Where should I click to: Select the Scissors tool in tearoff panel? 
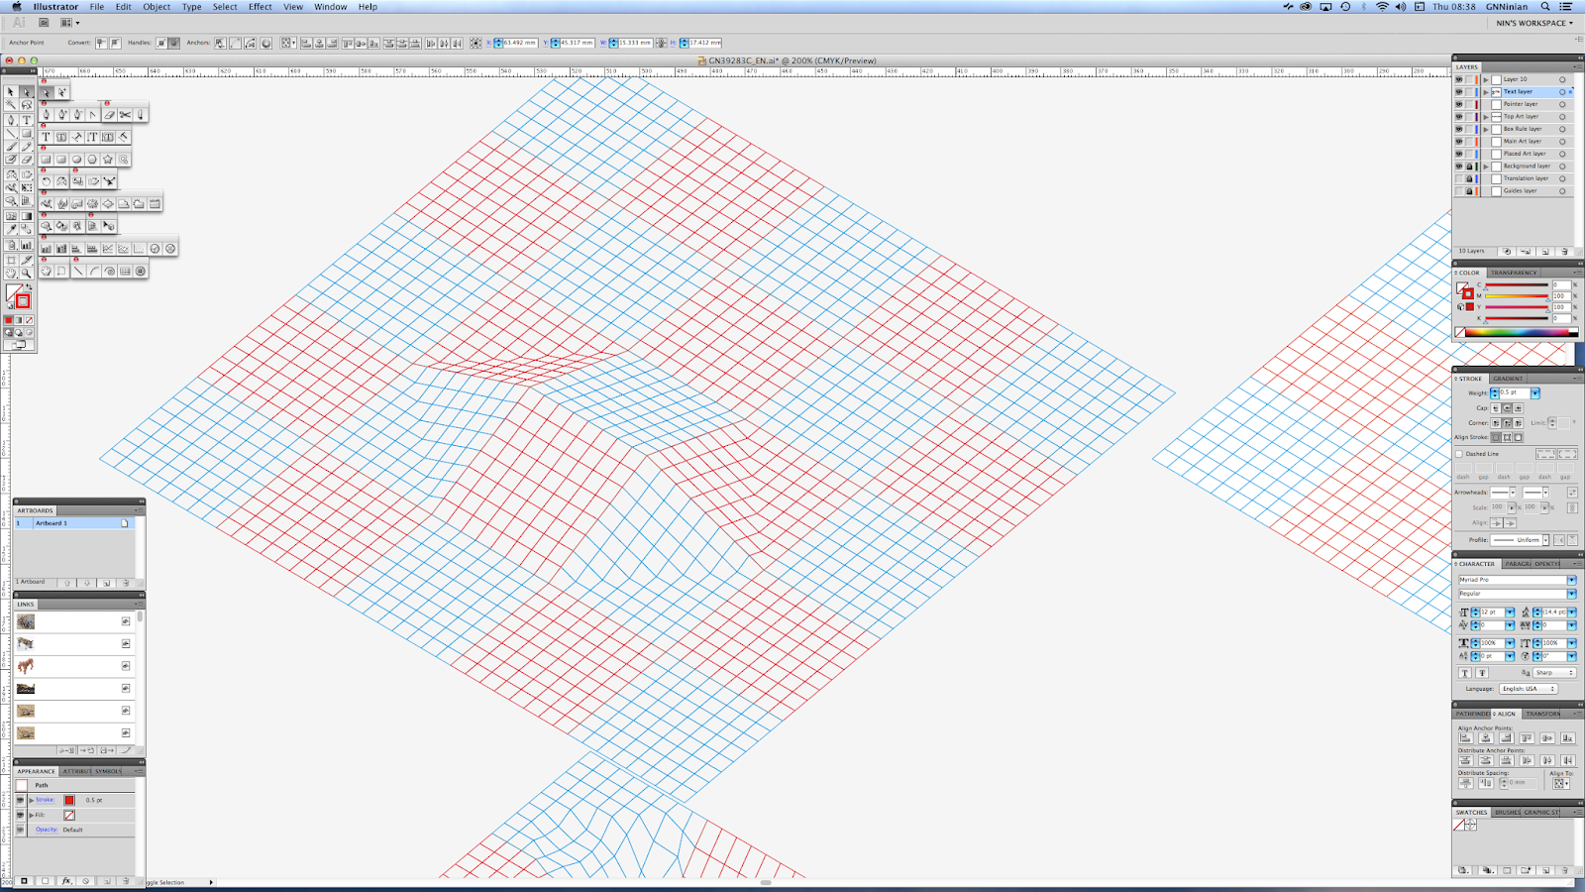click(x=125, y=115)
